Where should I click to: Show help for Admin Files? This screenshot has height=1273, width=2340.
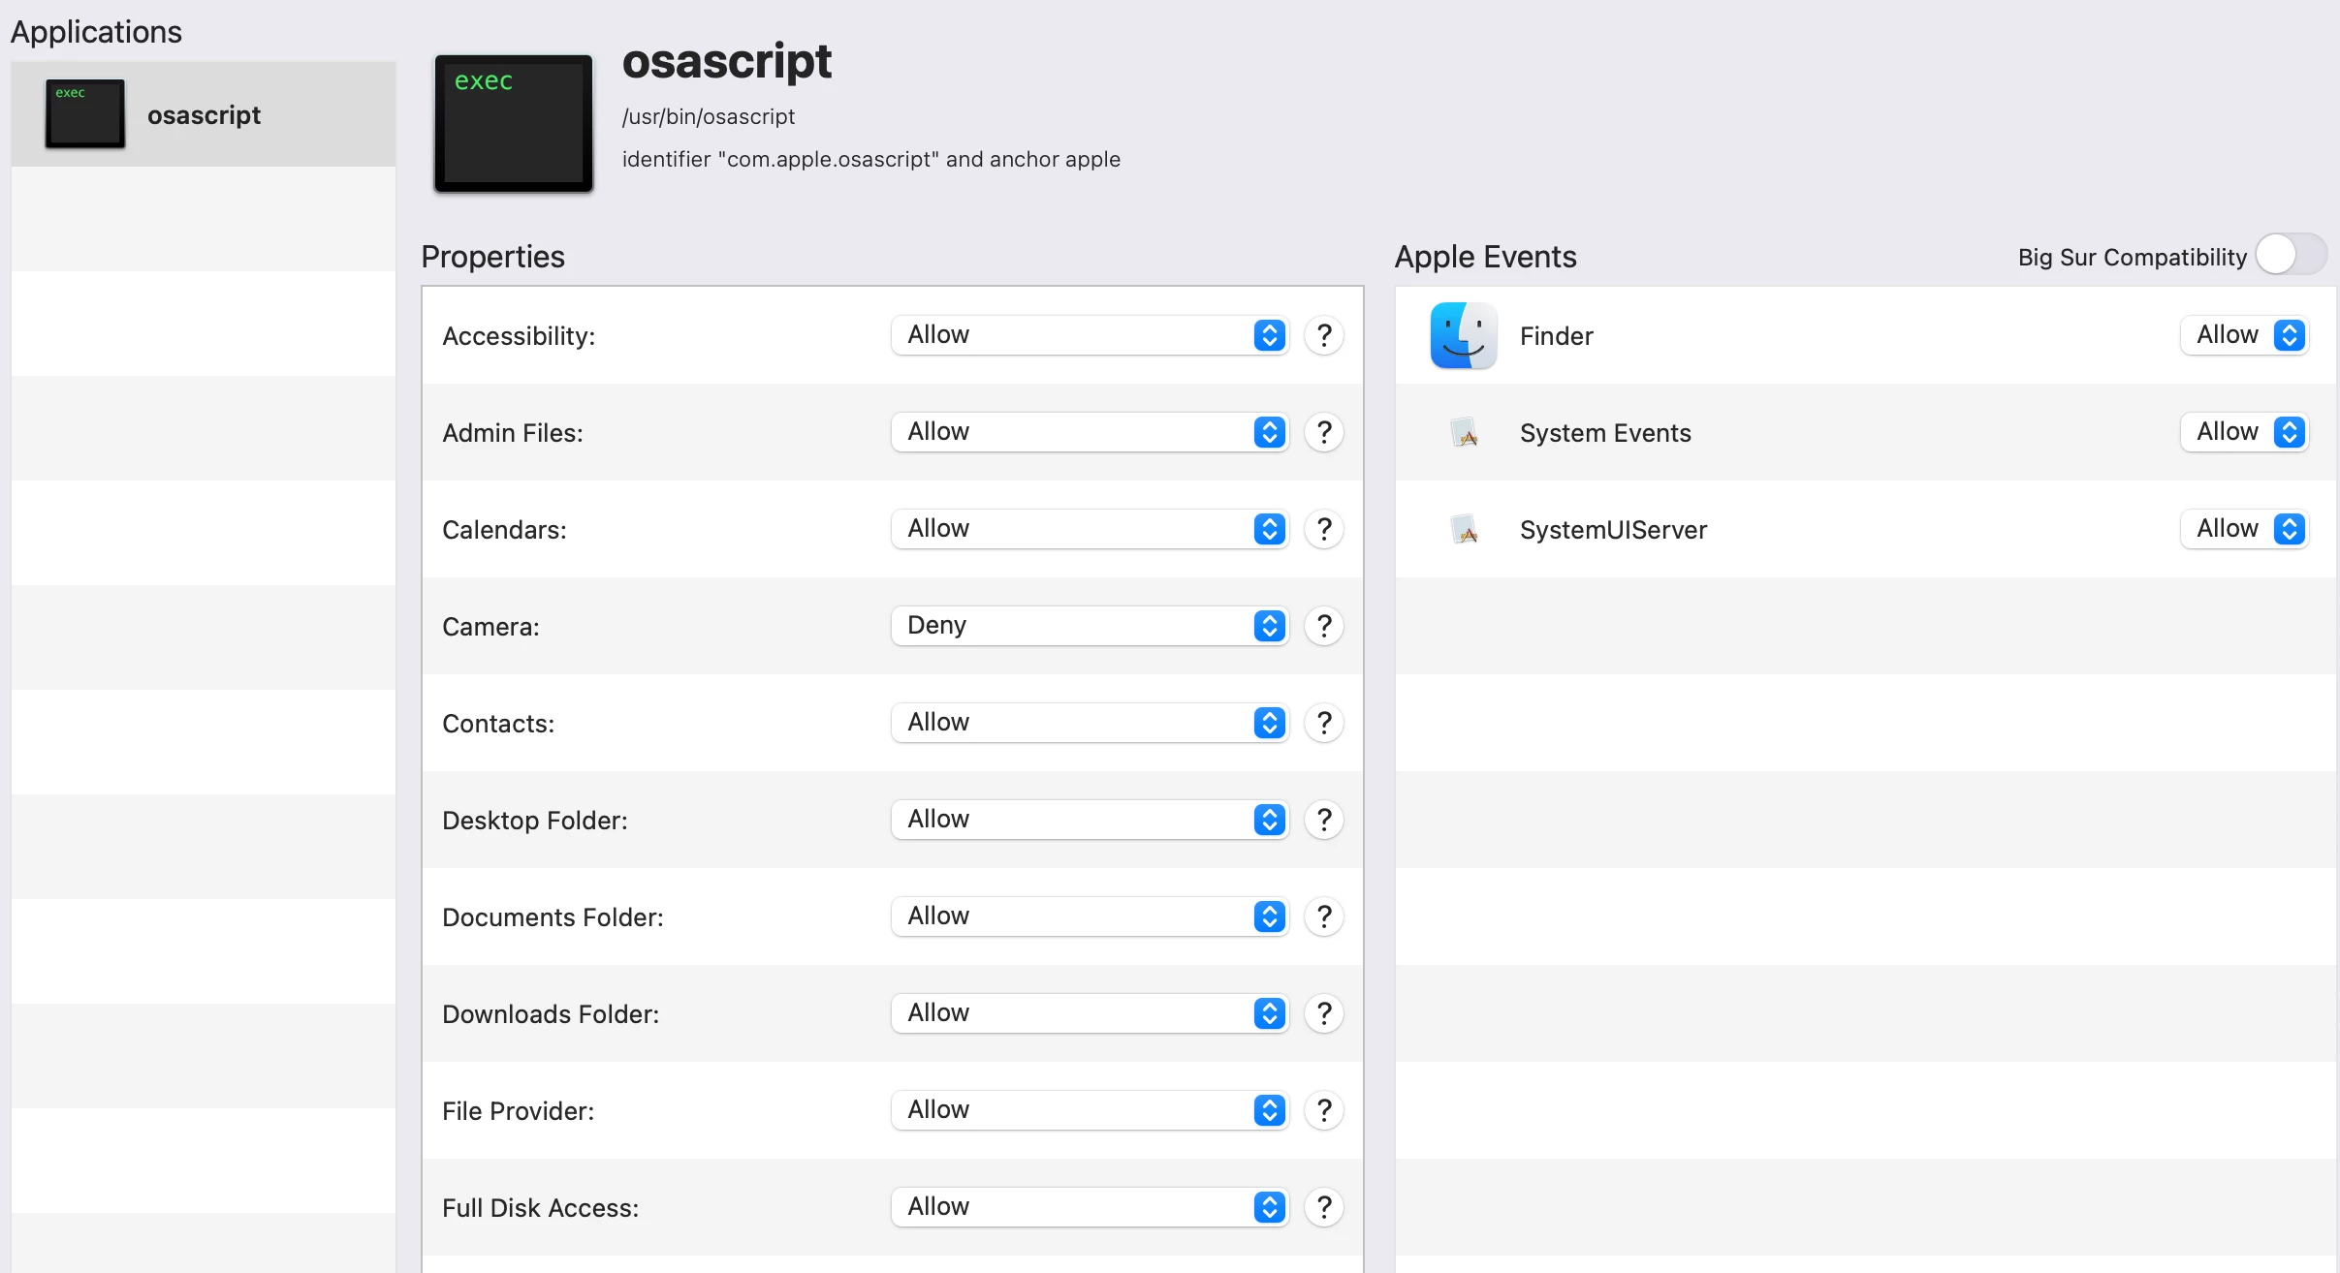[x=1324, y=432]
